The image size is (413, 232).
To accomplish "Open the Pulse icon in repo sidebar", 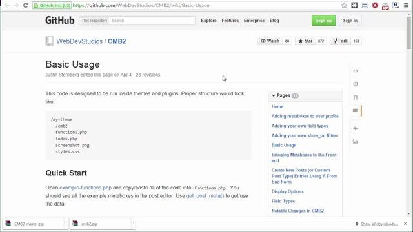I will coord(356,128).
